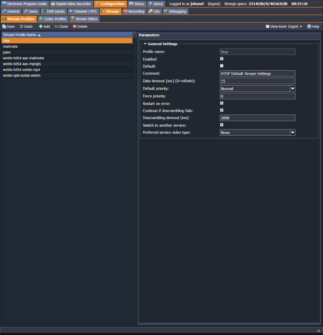Image resolution: width=323 pixels, height=335 pixels.
Task: Open the View level Expert menu
Action: 284,26
